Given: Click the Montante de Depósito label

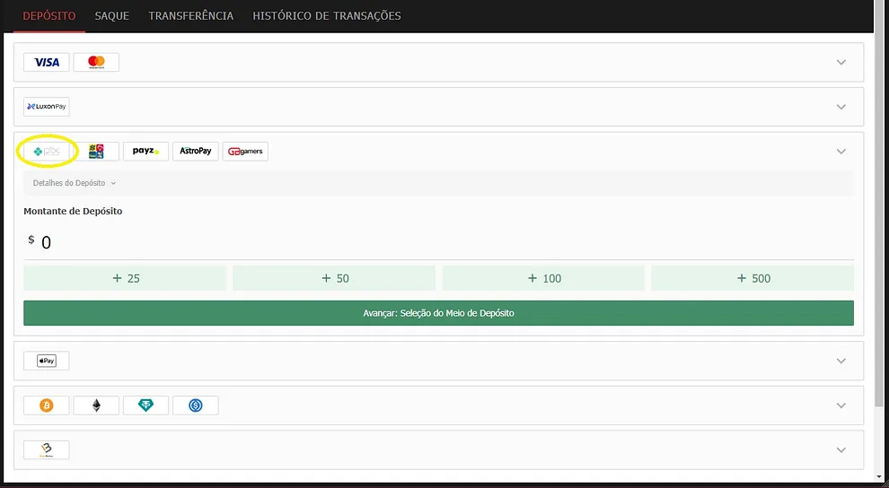Looking at the screenshot, I should coord(73,211).
